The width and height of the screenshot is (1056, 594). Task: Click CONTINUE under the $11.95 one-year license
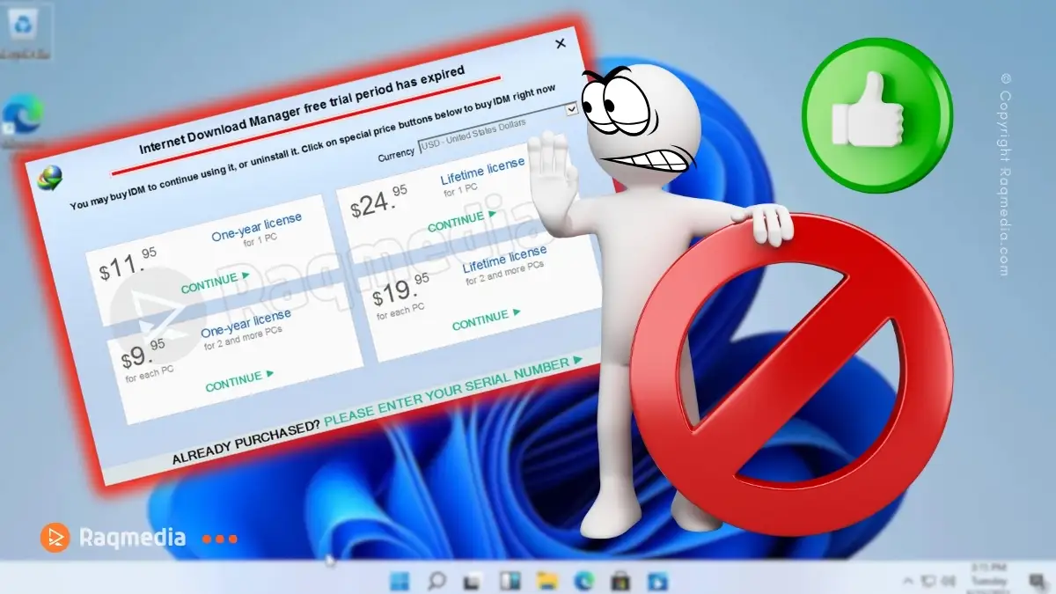211,283
